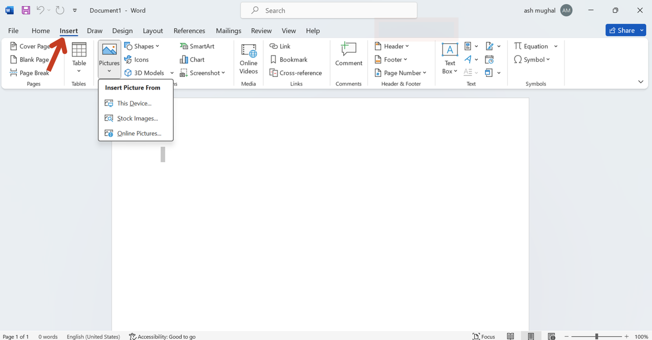Open the Quick Parts icon dropdown
This screenshot has height=340, width=652.
tap(471, 46)
